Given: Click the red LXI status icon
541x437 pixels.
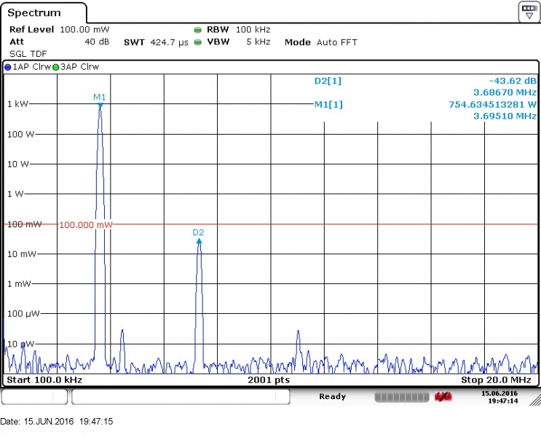Looking at the screenshot, I should [443, 397].
